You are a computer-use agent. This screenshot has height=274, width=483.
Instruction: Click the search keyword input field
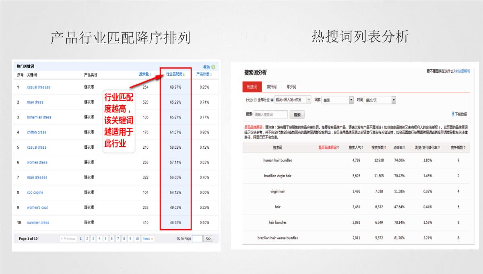270,115
